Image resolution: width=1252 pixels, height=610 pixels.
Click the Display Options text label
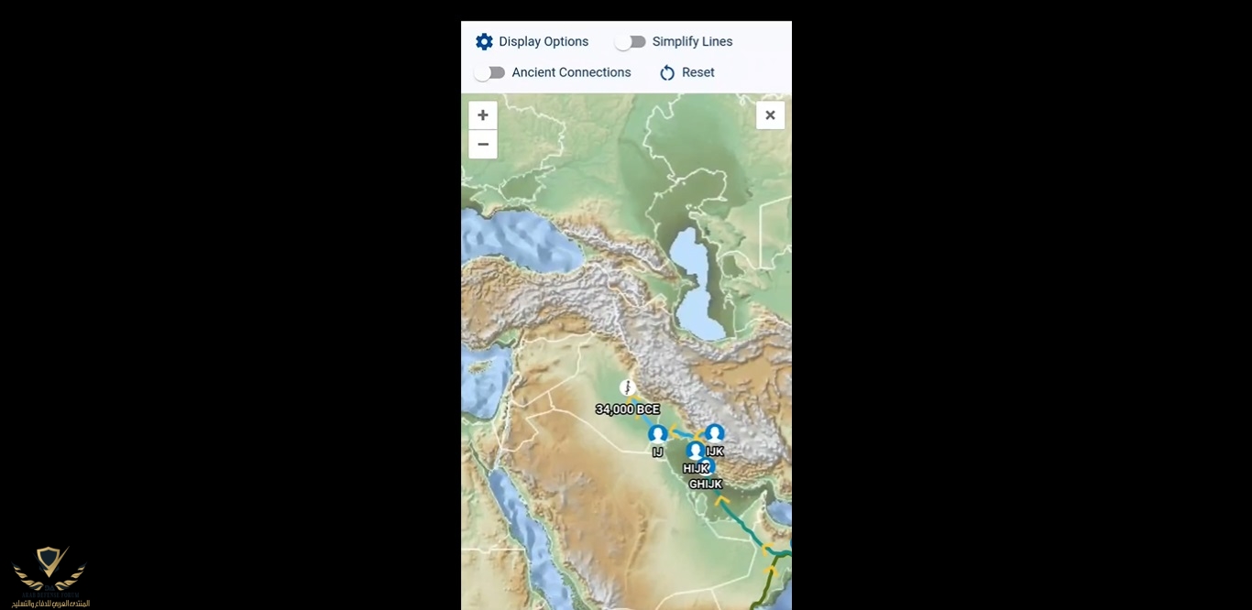[544, 42]
